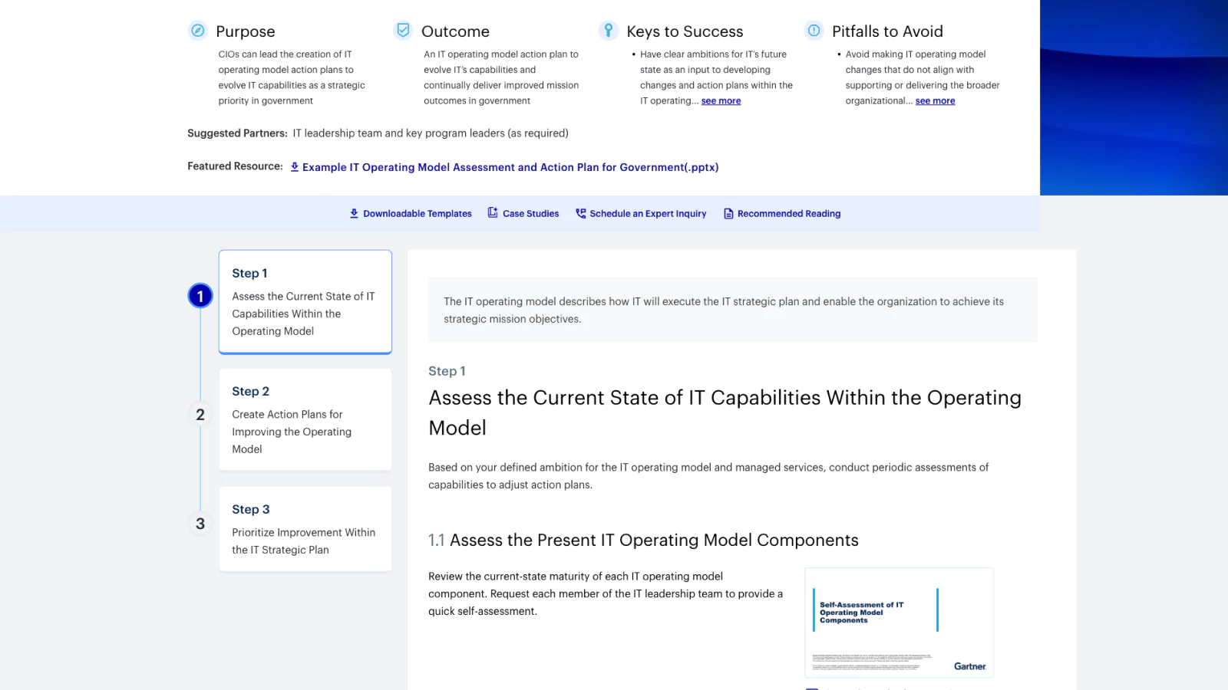Click the Schedule an Expert Inquiry phone icon
The width and height of the screenshot is (1228, 690).
[x=580, y=213]
